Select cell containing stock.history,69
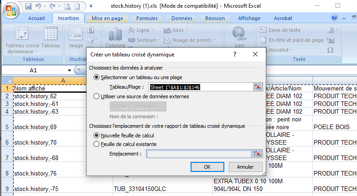The image size is (357, 196). (50, 123)
